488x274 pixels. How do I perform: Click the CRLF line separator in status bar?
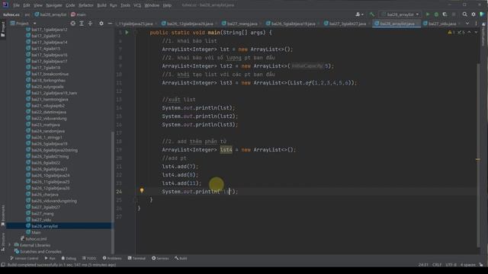pos(437,265)
